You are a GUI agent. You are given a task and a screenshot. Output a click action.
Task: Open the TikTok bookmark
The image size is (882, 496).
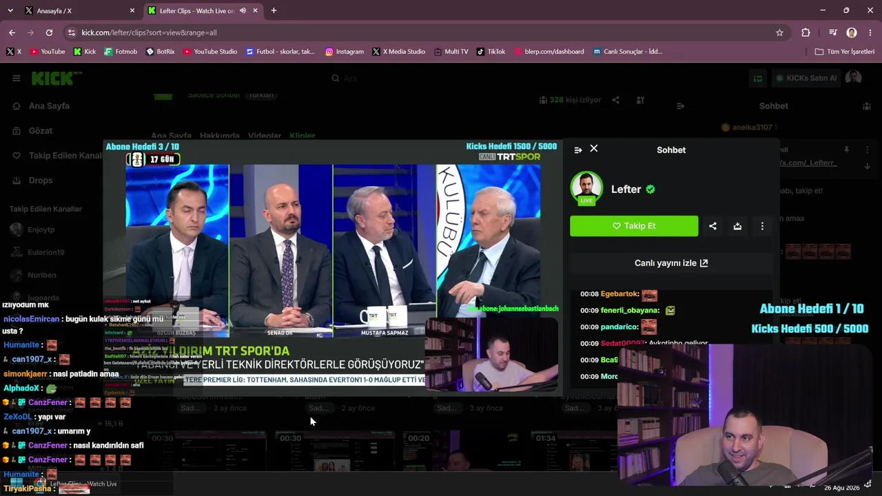491,52
